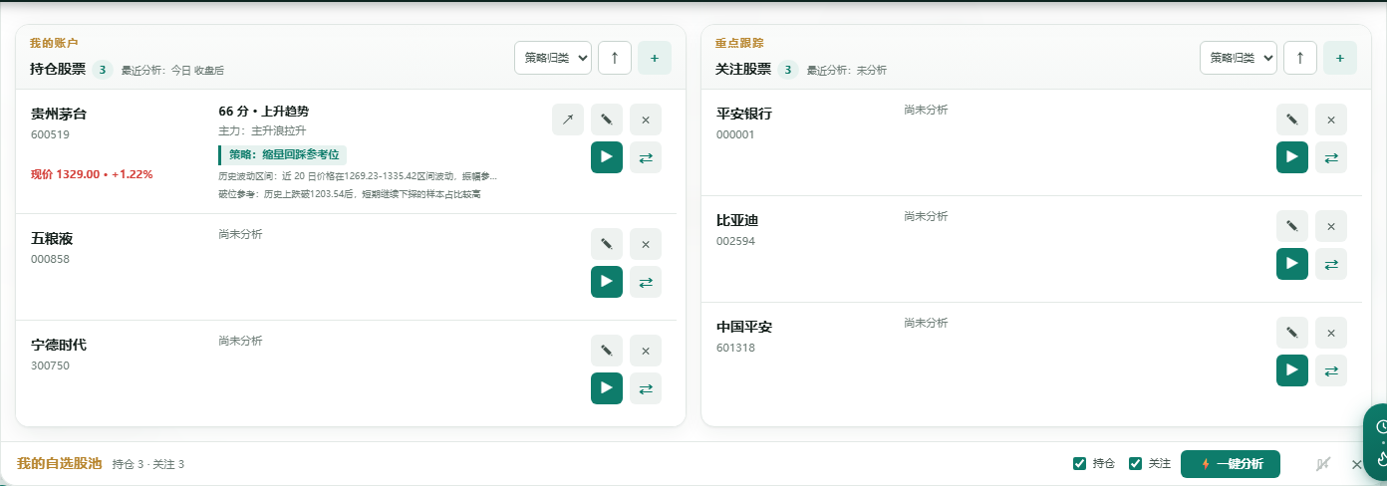
Task: Open the flame icon on the floating widget
Action: tap(1383, 457)
